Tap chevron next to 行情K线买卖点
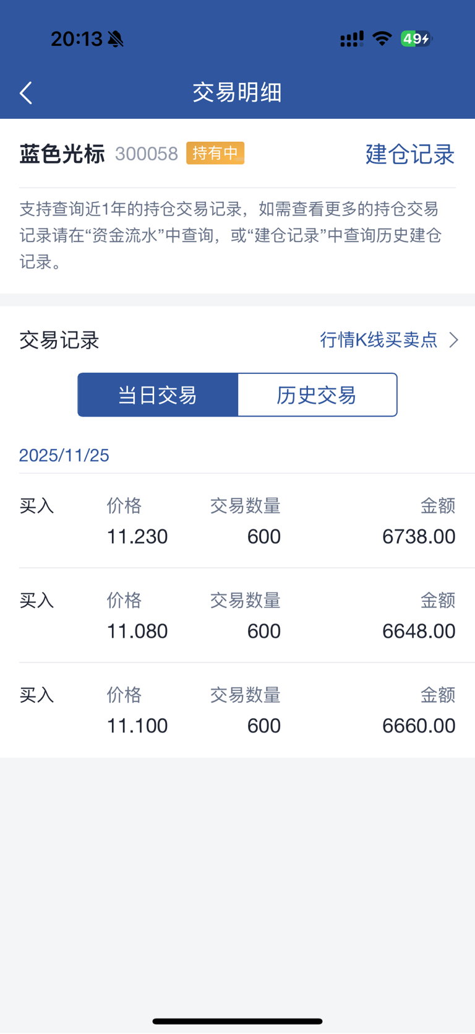The width and height of the screenshot is (475, 1034). (454, 340)
